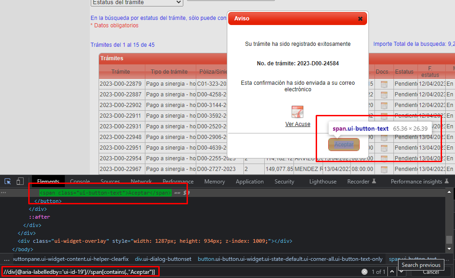Select the closing body tag line
Screen dimensions: 455x278
pyautogui.click(x=23, y=249)
